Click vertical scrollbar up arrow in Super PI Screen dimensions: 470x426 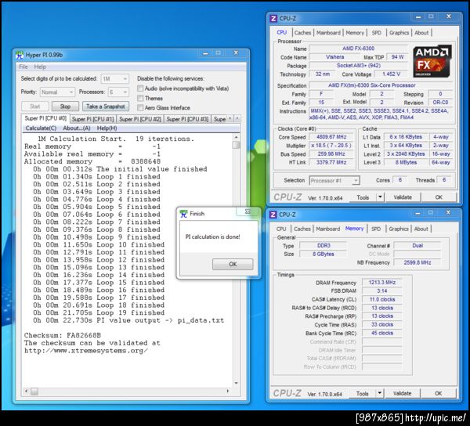[x=237, y=137]
